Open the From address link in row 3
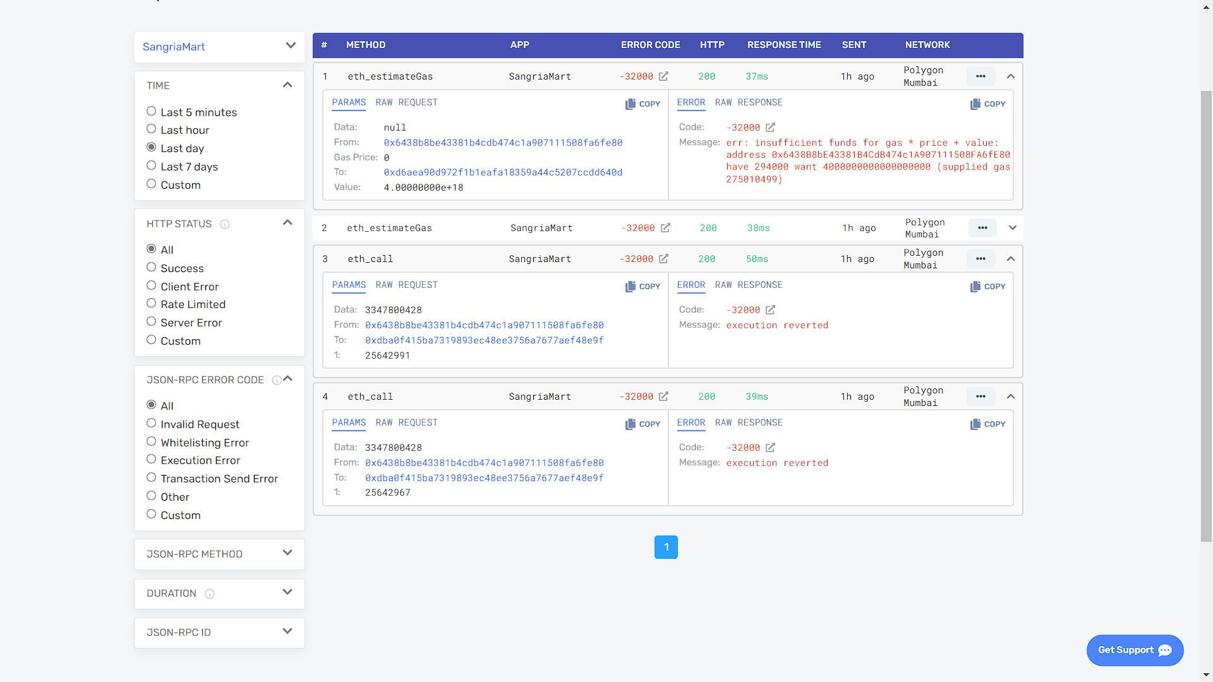This screenshot has height=682, width=1213. pos(484,325)
